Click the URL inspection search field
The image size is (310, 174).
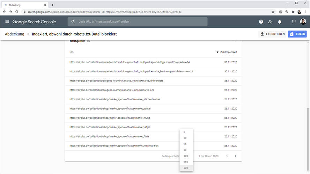138,22
